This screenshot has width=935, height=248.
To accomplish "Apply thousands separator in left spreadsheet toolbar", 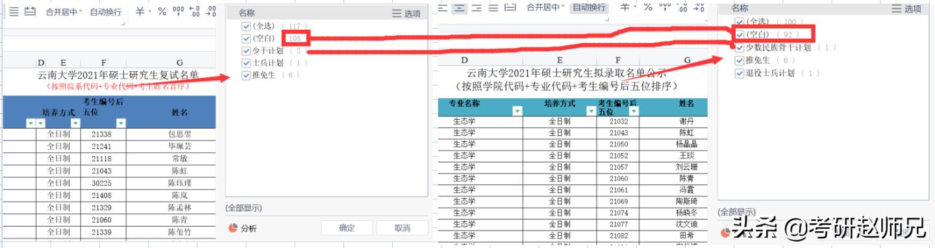I will [179, 12].
